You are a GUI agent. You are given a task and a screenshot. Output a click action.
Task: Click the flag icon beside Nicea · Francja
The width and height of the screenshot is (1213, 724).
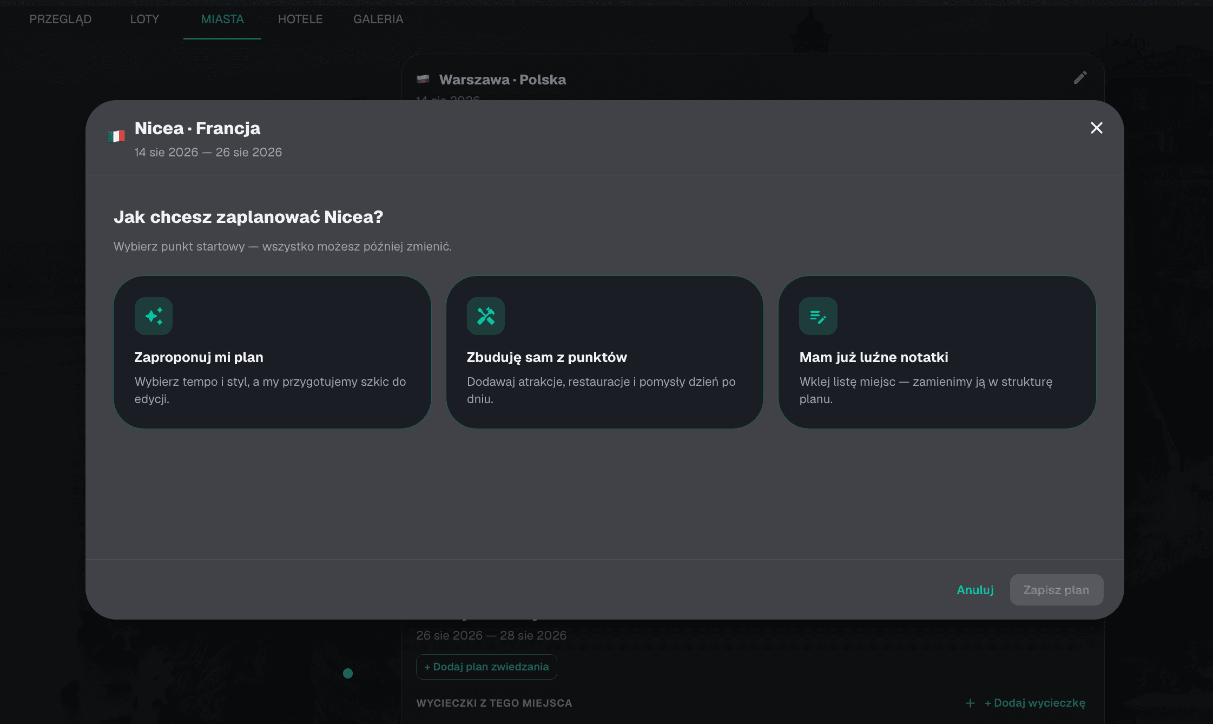(x=116, y=136)
